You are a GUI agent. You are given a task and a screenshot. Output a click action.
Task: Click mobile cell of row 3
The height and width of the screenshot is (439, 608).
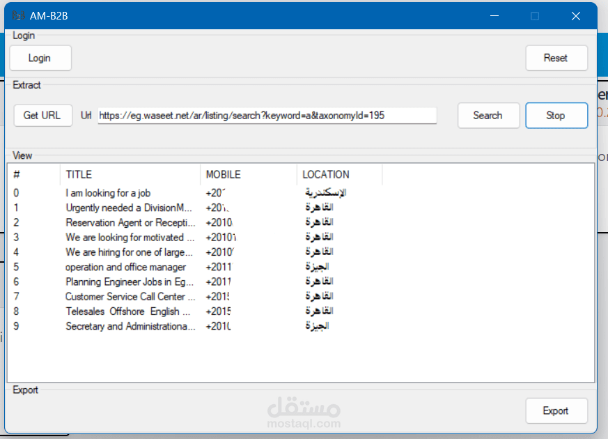221,237
